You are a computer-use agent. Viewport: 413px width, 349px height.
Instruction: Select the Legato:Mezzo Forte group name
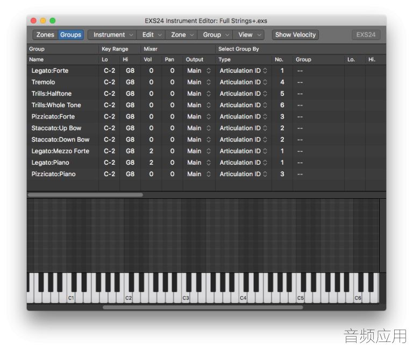click(60, 151)
